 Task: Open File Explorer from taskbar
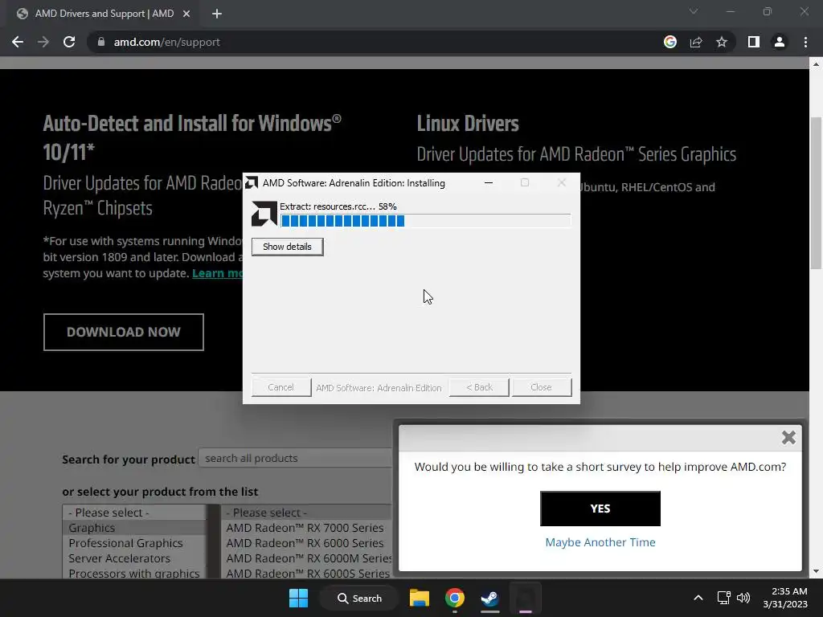[x=420, y=598]
